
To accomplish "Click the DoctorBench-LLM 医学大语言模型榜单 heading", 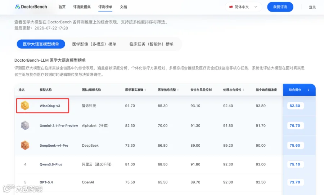I will [50, 60].
